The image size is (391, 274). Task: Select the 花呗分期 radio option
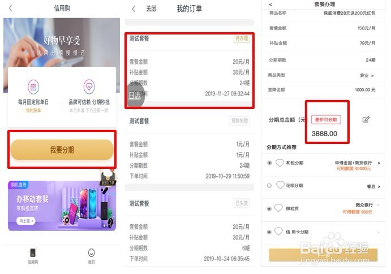(x=269, y=185)
